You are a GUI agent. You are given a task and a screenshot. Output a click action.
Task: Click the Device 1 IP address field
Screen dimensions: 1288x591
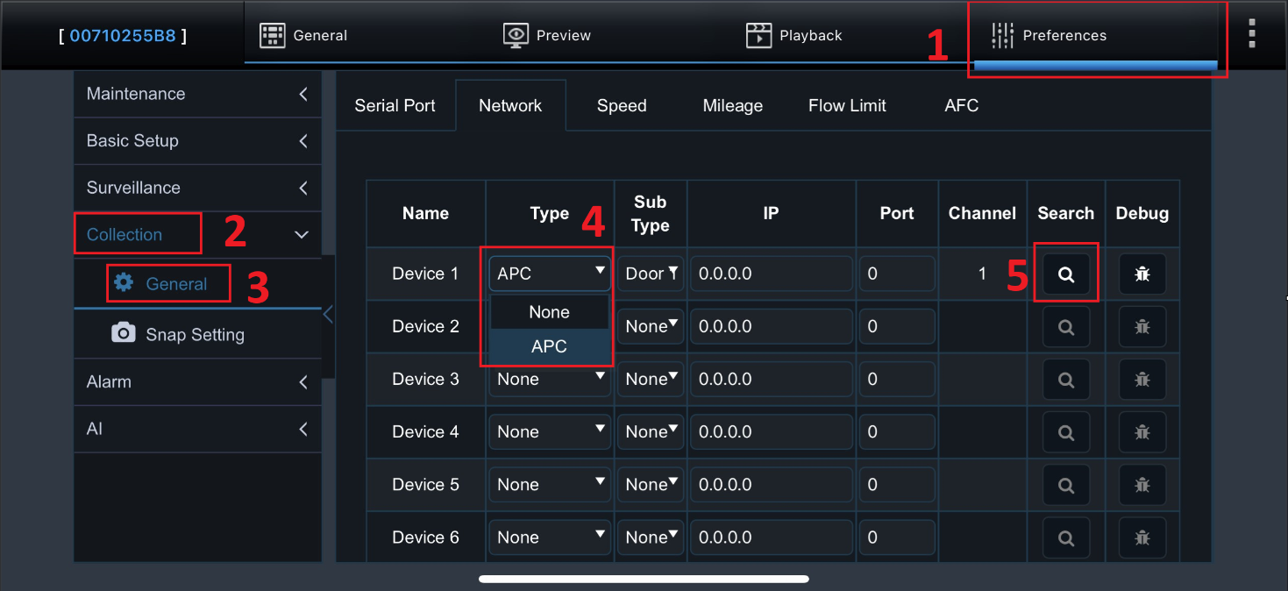(771, 274)
